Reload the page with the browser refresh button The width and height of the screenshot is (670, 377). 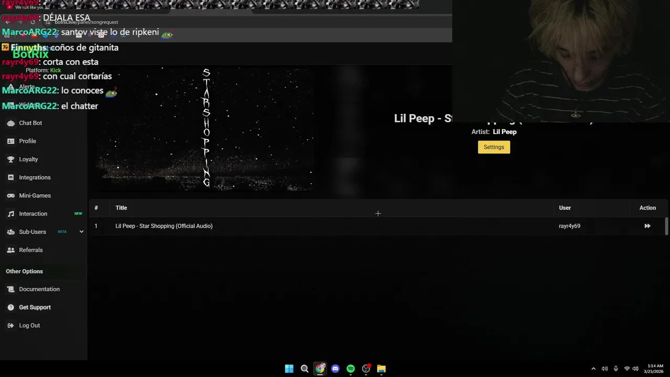32,22
